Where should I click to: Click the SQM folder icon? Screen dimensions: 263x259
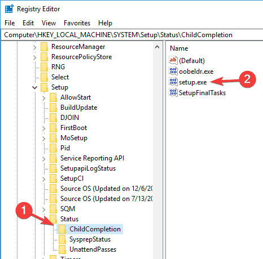(53, 209)
